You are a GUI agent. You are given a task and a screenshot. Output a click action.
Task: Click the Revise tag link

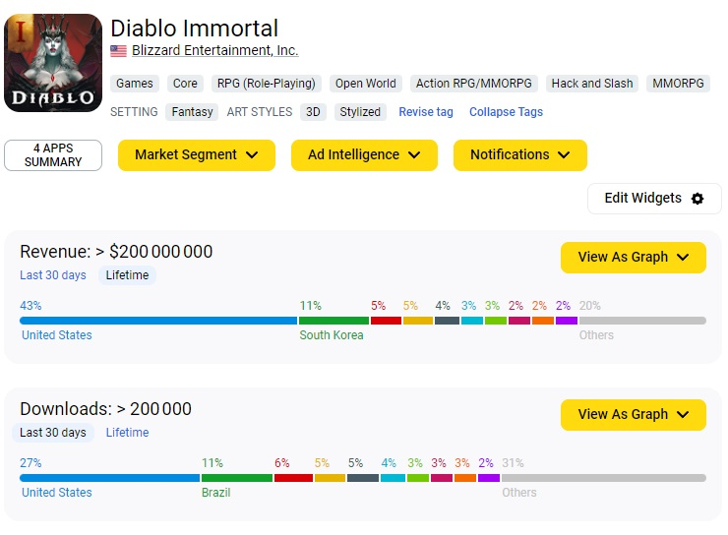coord(426,112)
